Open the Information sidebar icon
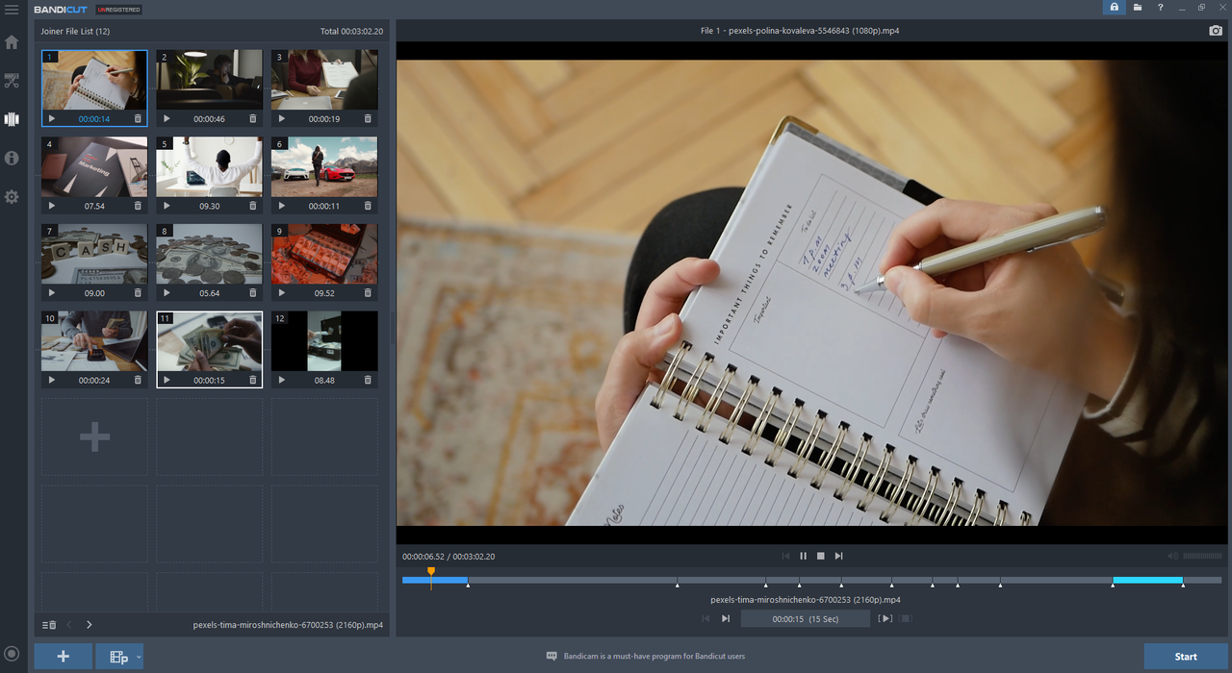The height and width of the screenshot is (673, 1232). point(12,158)
